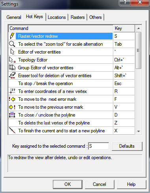150x193 pixels.
Task: Click the finish current polyline icon
Action: (12, 130)
